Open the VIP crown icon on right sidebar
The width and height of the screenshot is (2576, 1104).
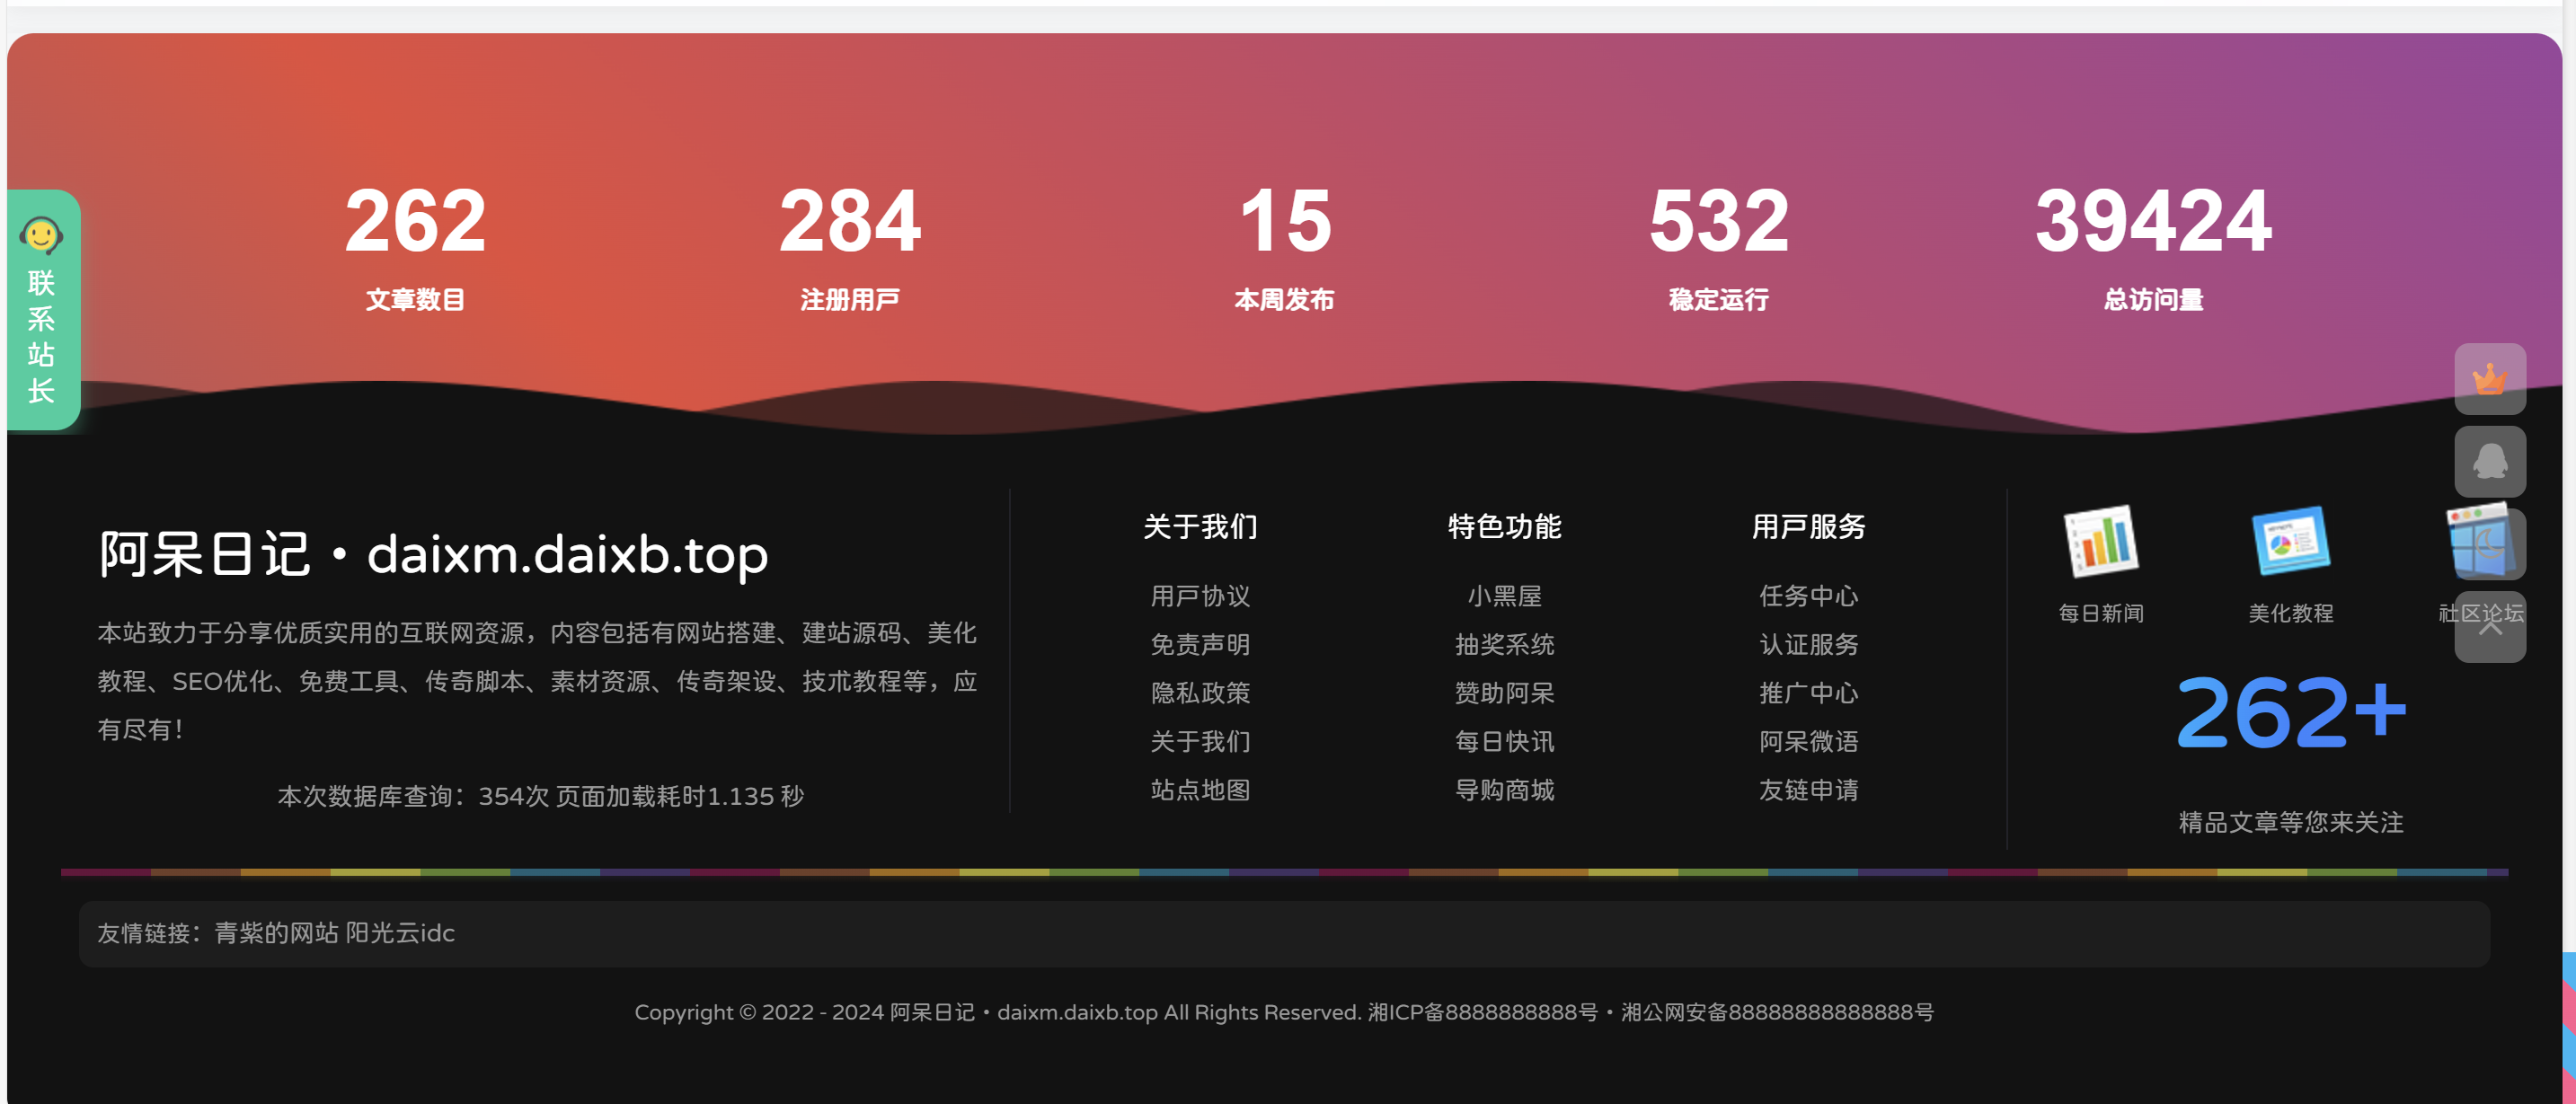point(2489,380)
